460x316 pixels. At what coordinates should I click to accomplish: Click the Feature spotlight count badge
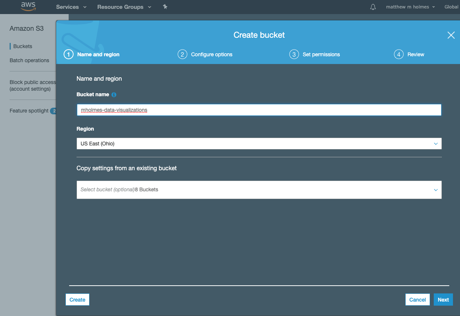pyautogui.click(x=53, y=111)
